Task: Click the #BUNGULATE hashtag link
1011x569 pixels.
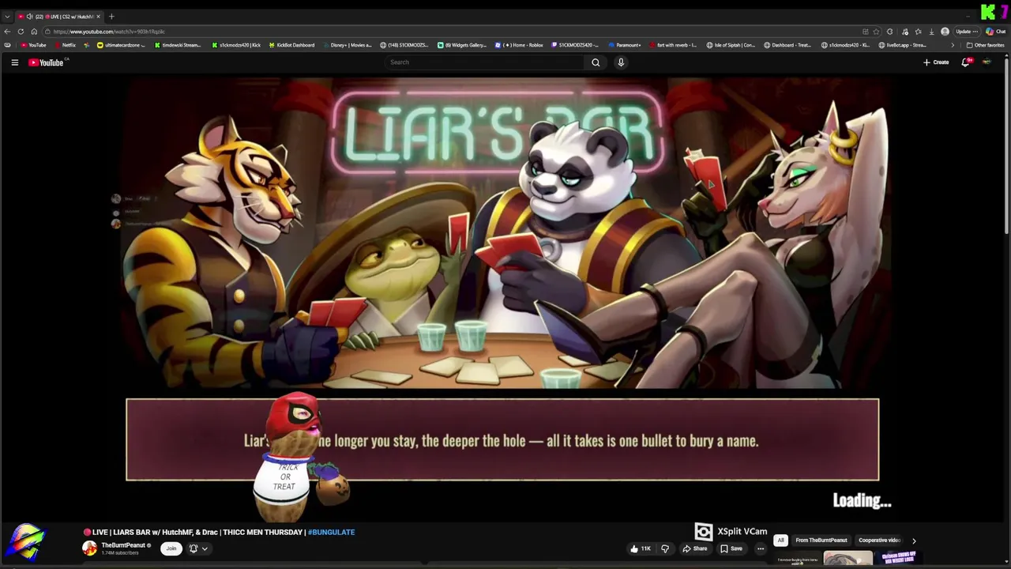Action: point(331,532)
